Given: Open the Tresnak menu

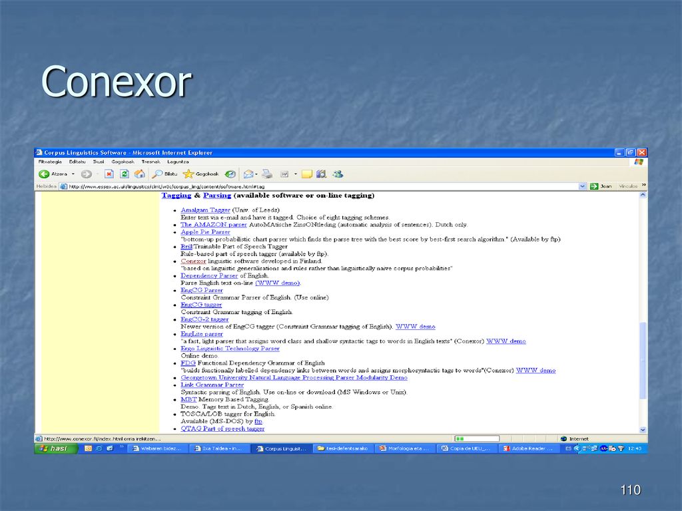Looking at the screenshot, I should pos(151,162).
